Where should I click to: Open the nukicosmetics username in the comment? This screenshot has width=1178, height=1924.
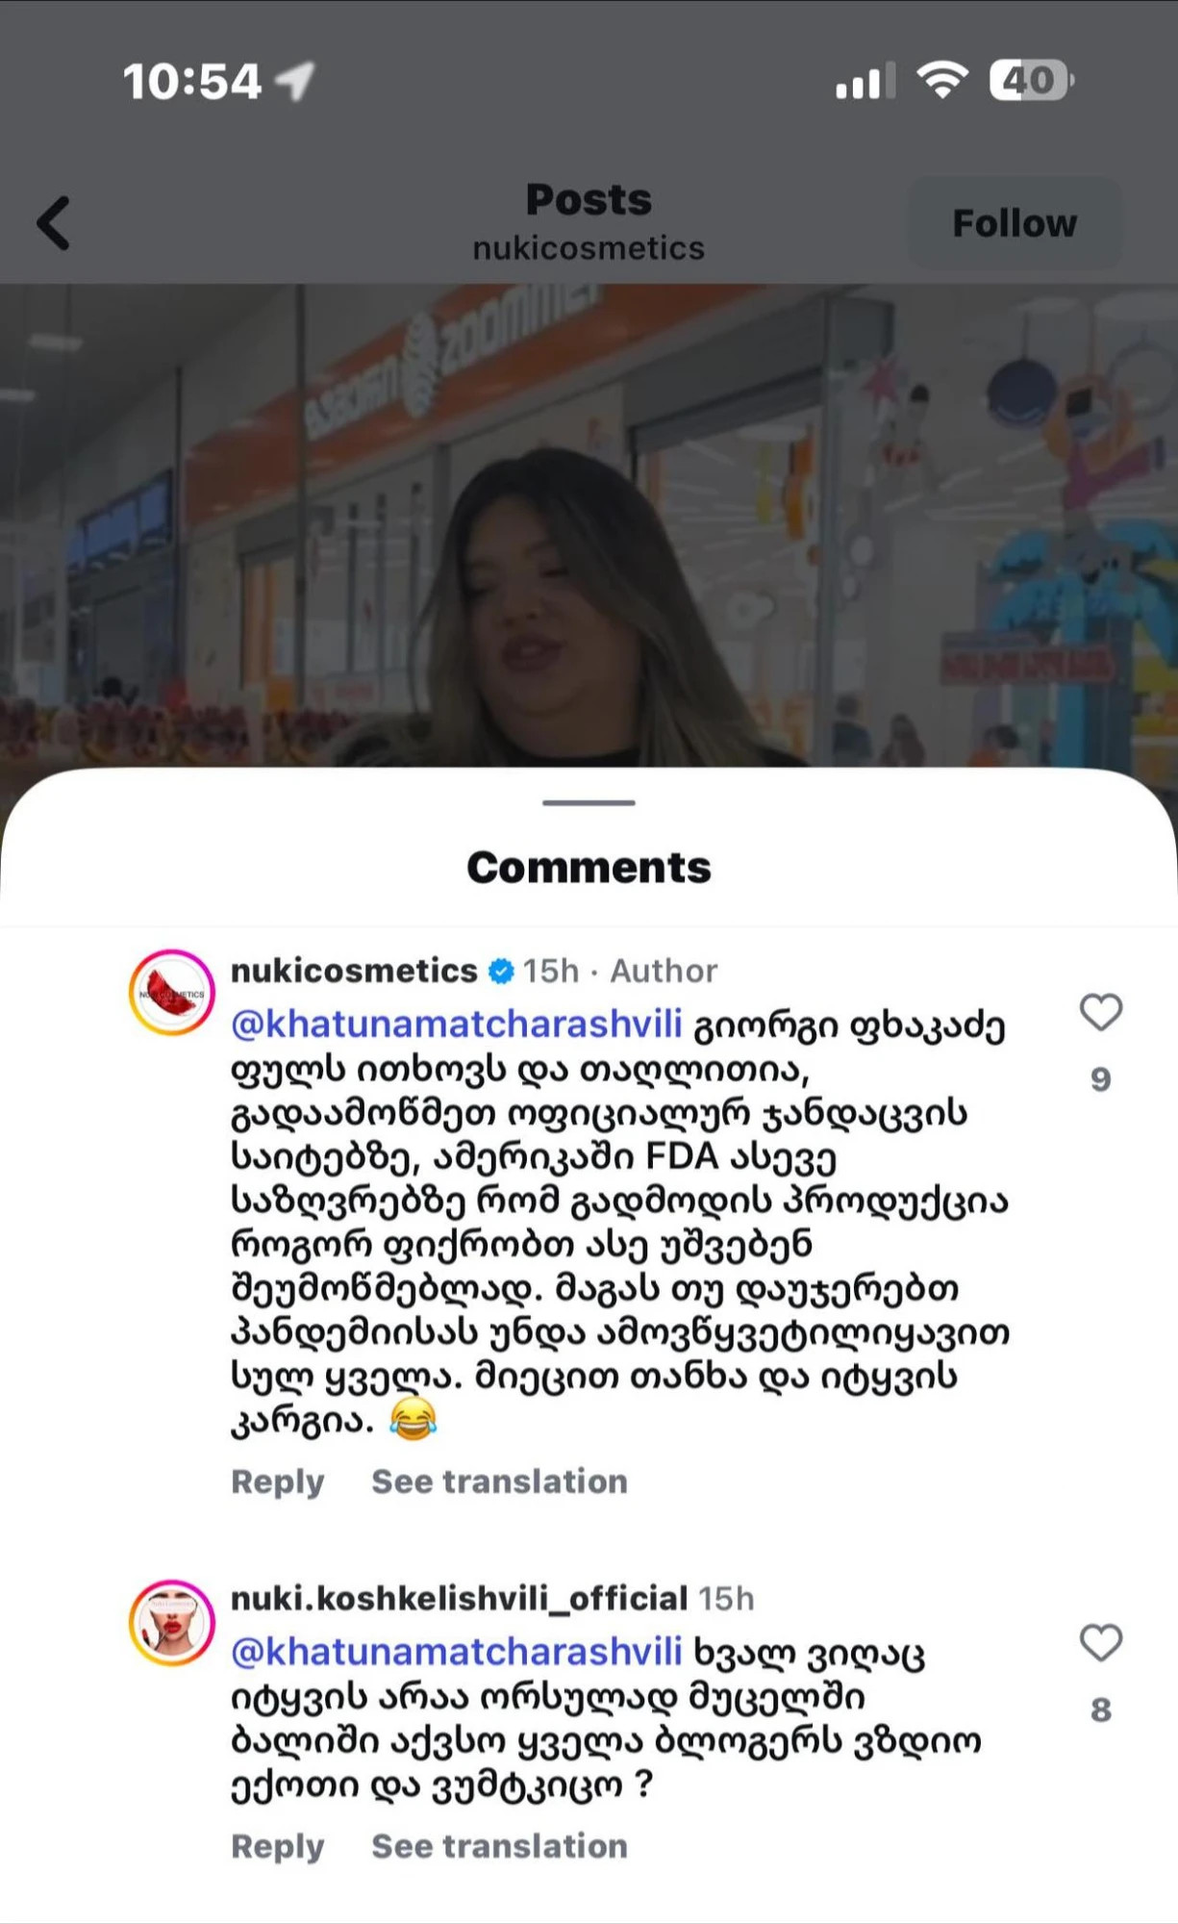click(x=354, y=971)
